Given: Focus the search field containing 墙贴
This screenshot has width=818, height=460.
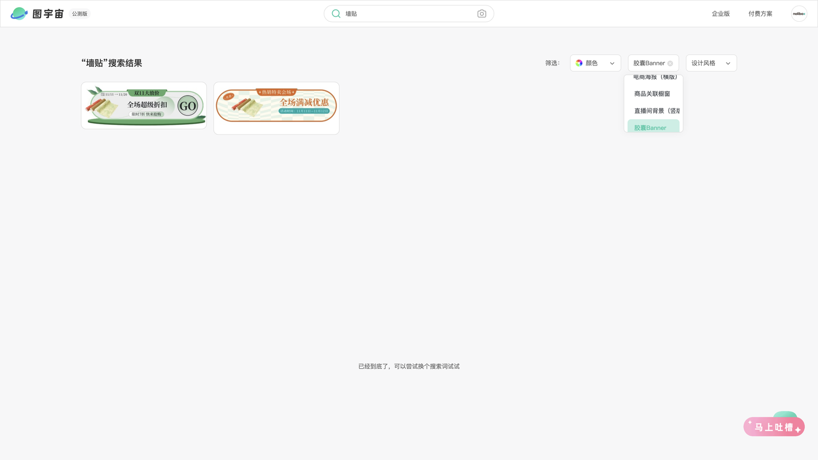Looking at the screenshot, I should pos(409,14).
